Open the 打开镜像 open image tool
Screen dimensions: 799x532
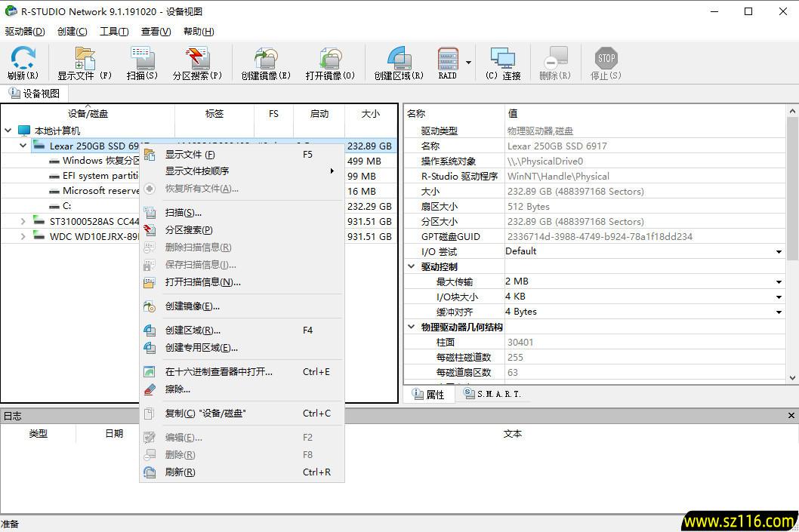(x=331, y=62)
